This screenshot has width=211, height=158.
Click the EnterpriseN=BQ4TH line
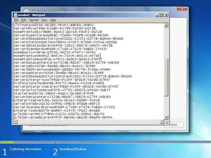pyautogui.click(x=57, y=111)
